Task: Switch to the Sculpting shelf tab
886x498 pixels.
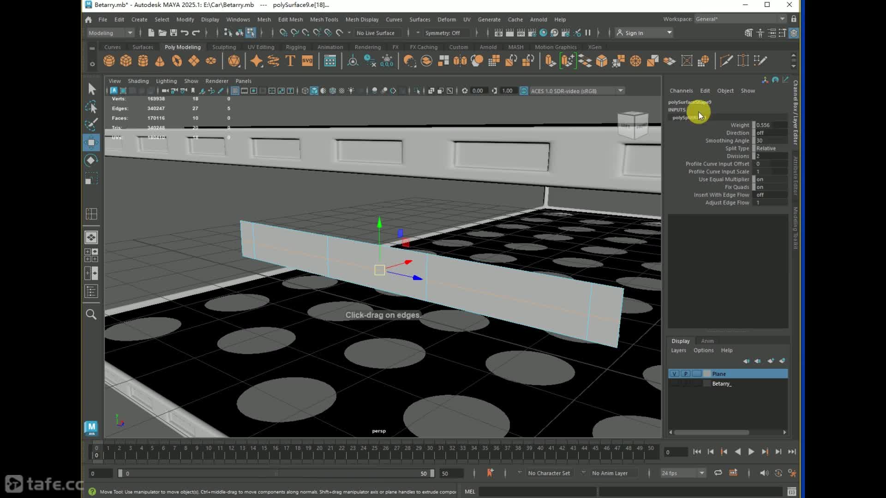Action: click(x=224, y=47)
